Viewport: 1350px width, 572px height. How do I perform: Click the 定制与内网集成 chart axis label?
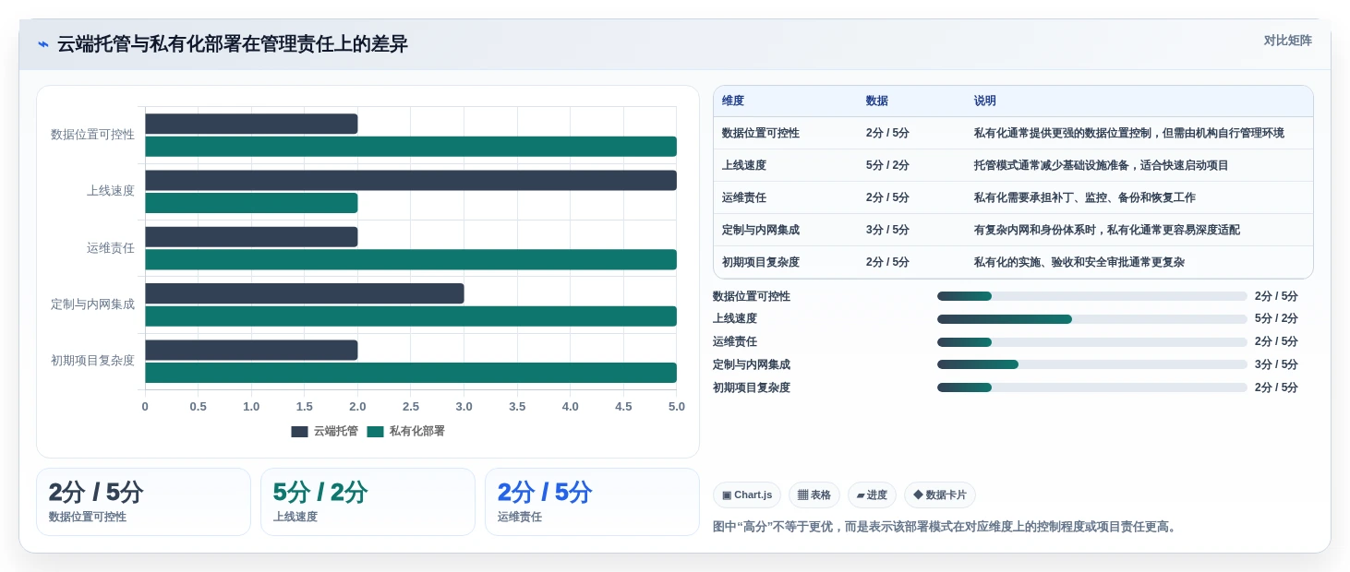click(92, 304)
